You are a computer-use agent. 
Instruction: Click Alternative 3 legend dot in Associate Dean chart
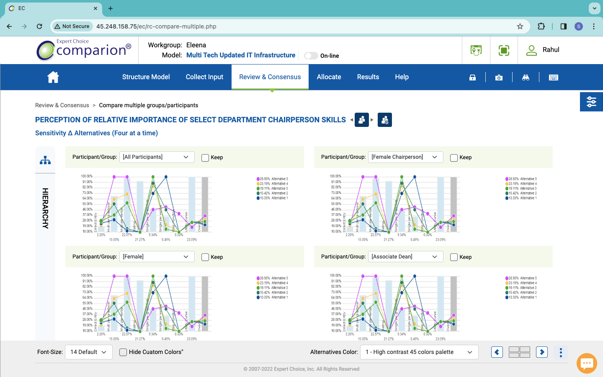(507, 288)
